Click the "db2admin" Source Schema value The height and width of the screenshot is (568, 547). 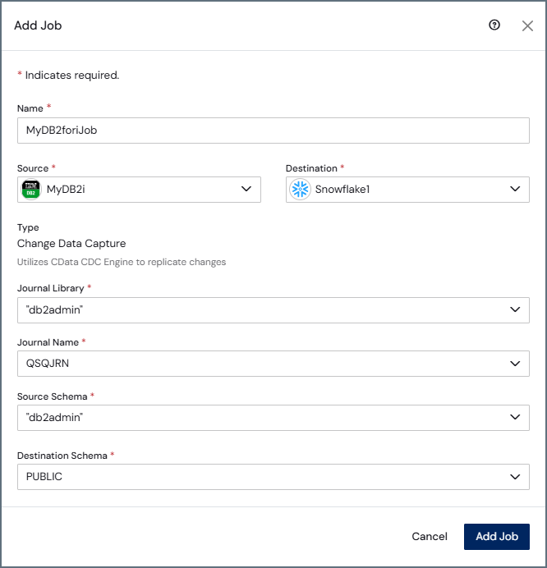[x=54, y=418]
